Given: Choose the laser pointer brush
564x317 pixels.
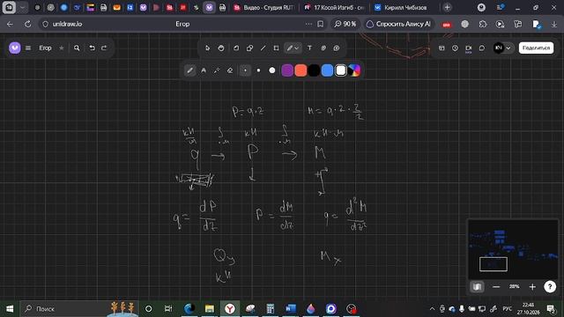Looking at the screenshot, I should [217, 70].
